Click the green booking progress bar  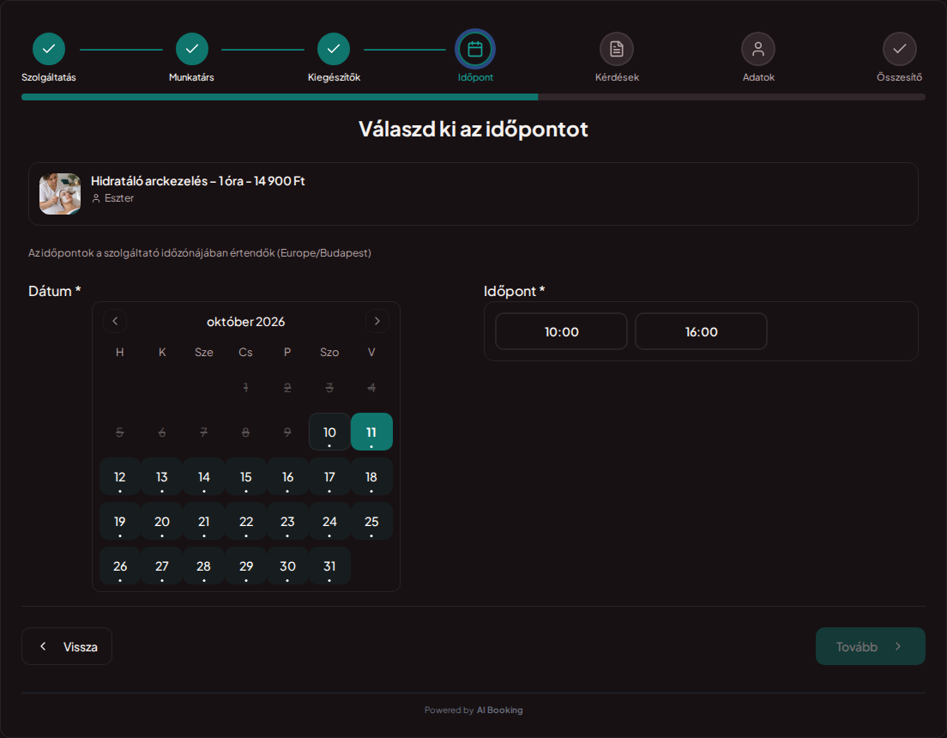point(280,97)
